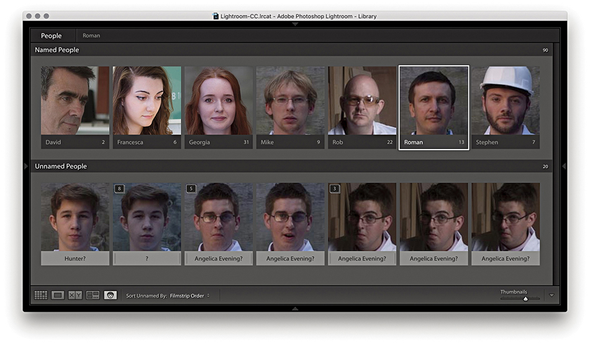The image size is (590, 344).
Task: Click the unnamed "?" name label
Action: 147,258
